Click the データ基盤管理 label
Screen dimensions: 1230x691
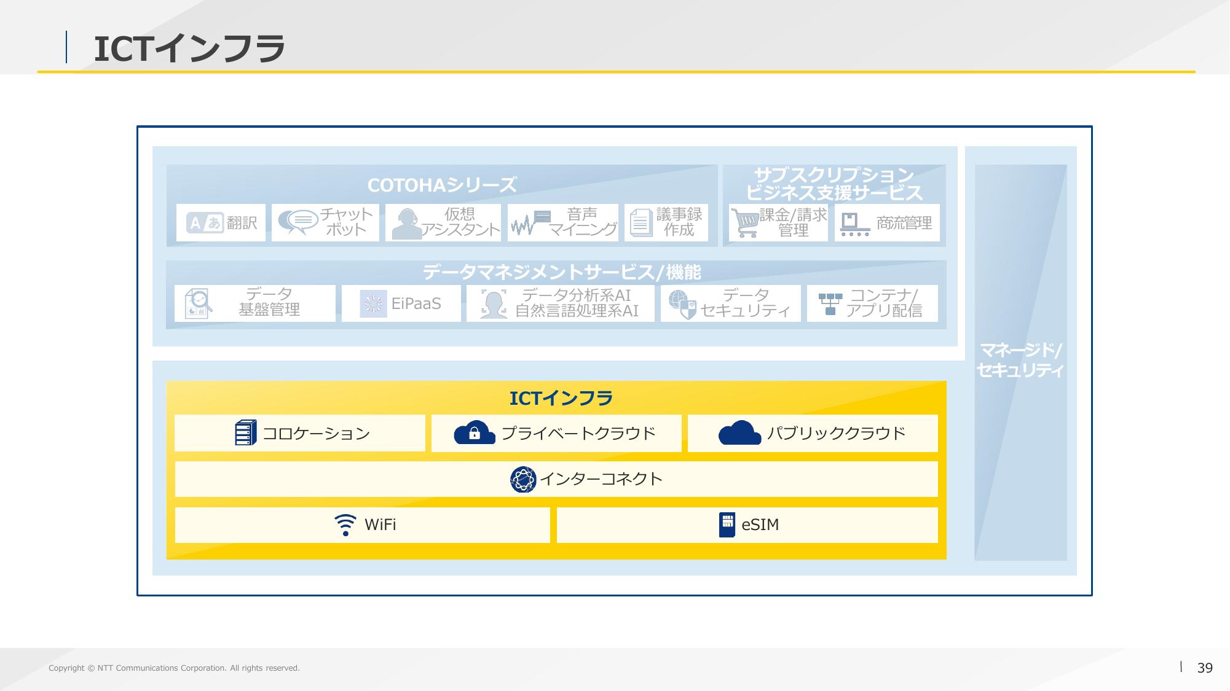tap(269, 302)
